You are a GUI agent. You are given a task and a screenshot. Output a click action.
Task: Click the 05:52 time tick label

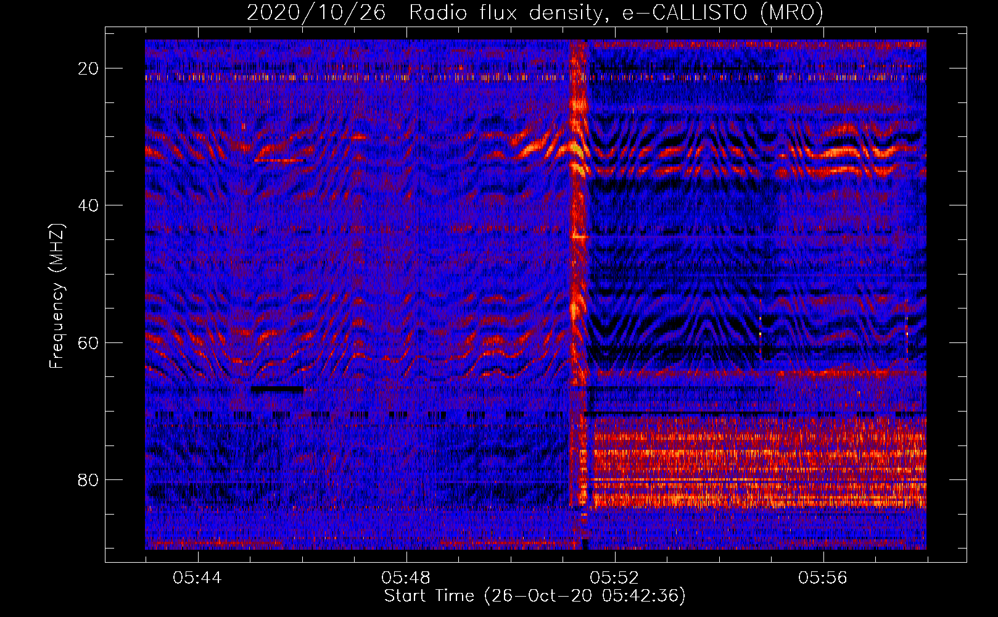pos(614,578)
